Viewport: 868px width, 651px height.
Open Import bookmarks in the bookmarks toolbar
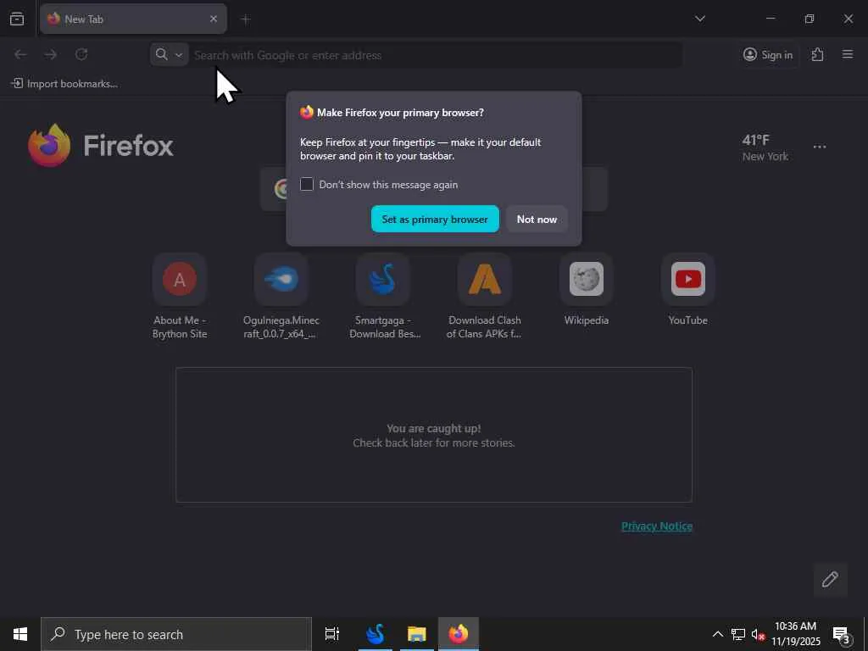(64, 84)
